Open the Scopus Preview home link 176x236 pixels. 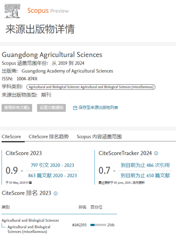48,11
